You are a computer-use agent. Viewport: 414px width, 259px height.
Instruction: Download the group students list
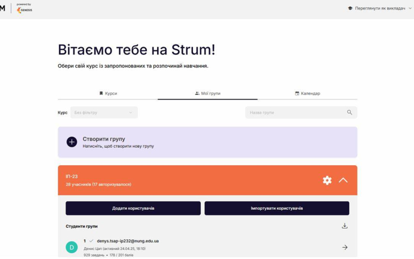tap(345, 226)
